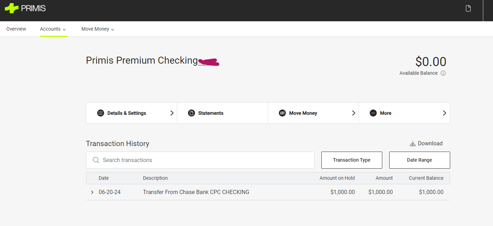Select the Accounts navigation item

click(50, 29)
